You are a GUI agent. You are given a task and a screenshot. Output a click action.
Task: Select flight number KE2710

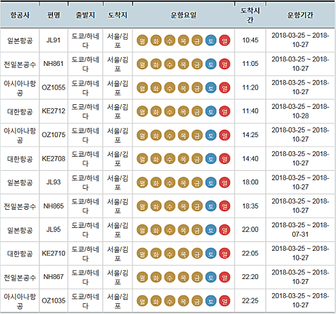tap(54, 253)
